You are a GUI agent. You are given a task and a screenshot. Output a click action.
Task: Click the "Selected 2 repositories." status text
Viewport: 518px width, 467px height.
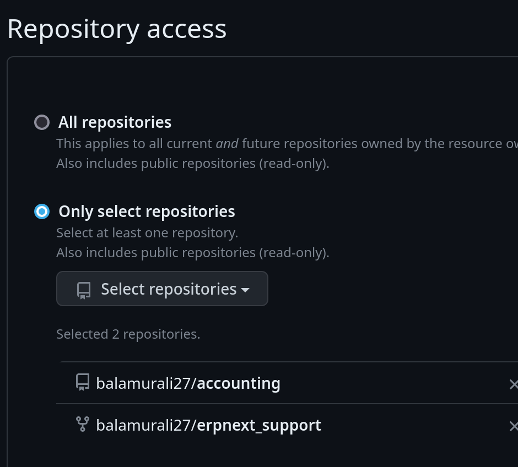[128, 334]
